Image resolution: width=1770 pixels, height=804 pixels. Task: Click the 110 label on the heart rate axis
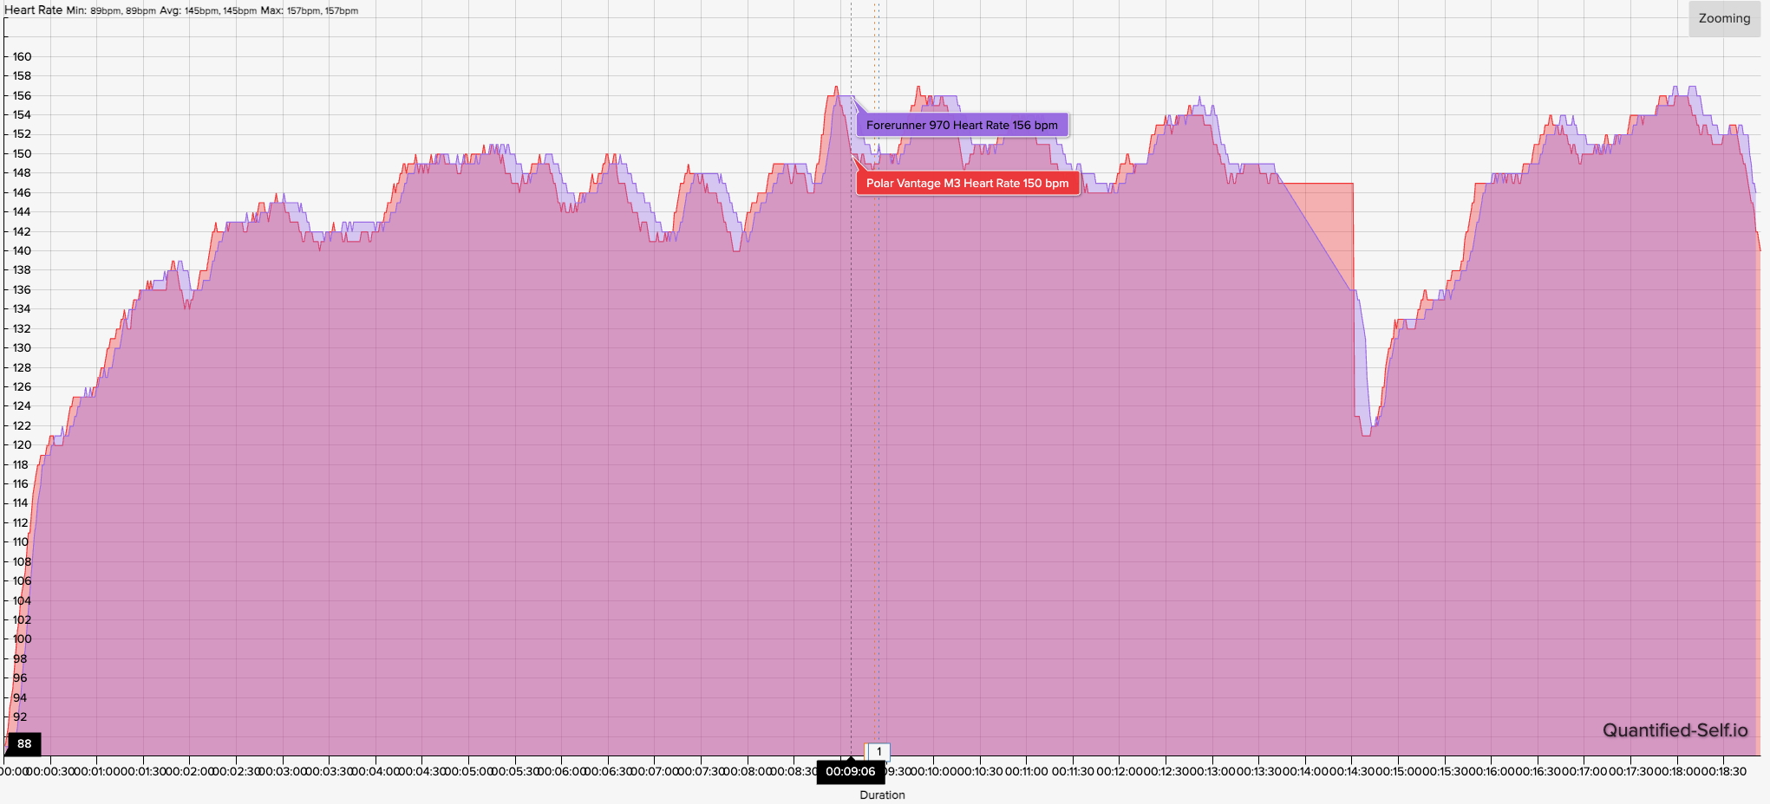[x=20, y=541]
